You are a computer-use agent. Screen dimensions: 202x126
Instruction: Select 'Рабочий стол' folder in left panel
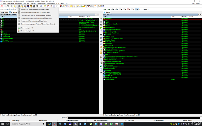(8, 42)
